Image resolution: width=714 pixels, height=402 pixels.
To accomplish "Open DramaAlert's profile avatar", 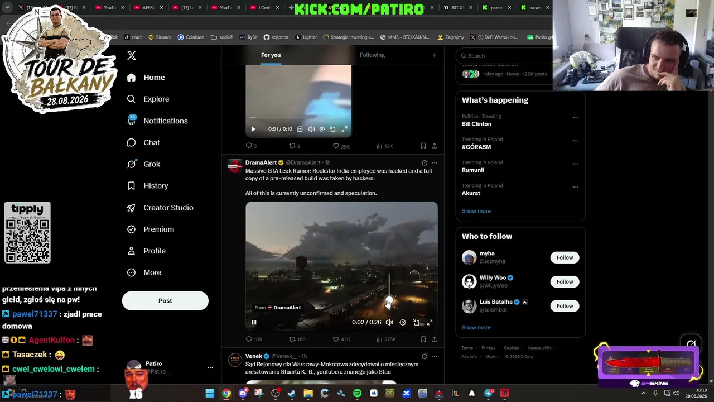I will [x=235, y=166].
